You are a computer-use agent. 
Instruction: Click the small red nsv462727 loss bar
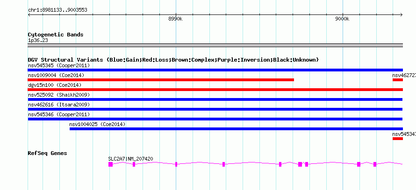[398, 80]
